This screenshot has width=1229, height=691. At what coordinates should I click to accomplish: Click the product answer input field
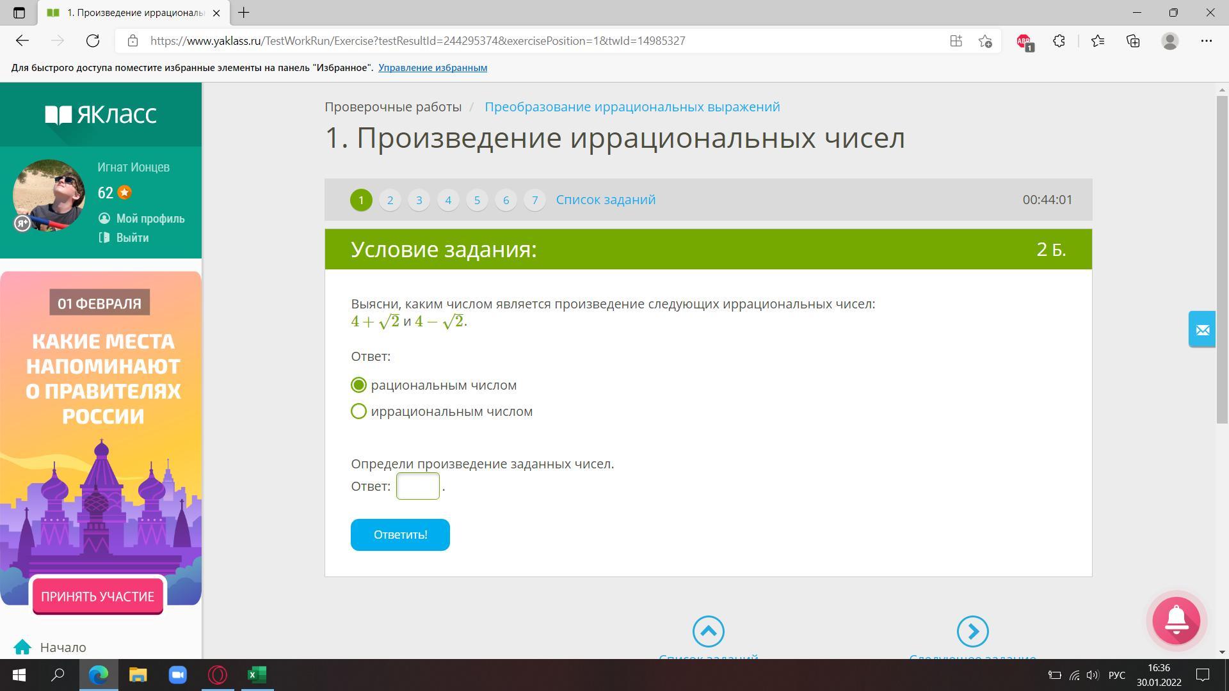[x=417, y=486]
